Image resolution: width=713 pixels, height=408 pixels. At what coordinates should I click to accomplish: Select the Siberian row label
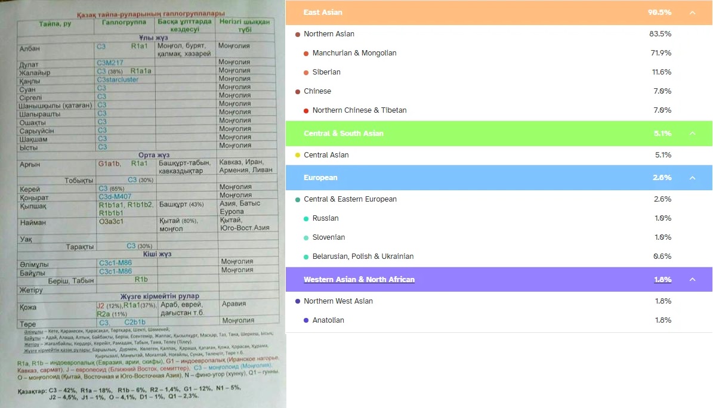[326, 72]
